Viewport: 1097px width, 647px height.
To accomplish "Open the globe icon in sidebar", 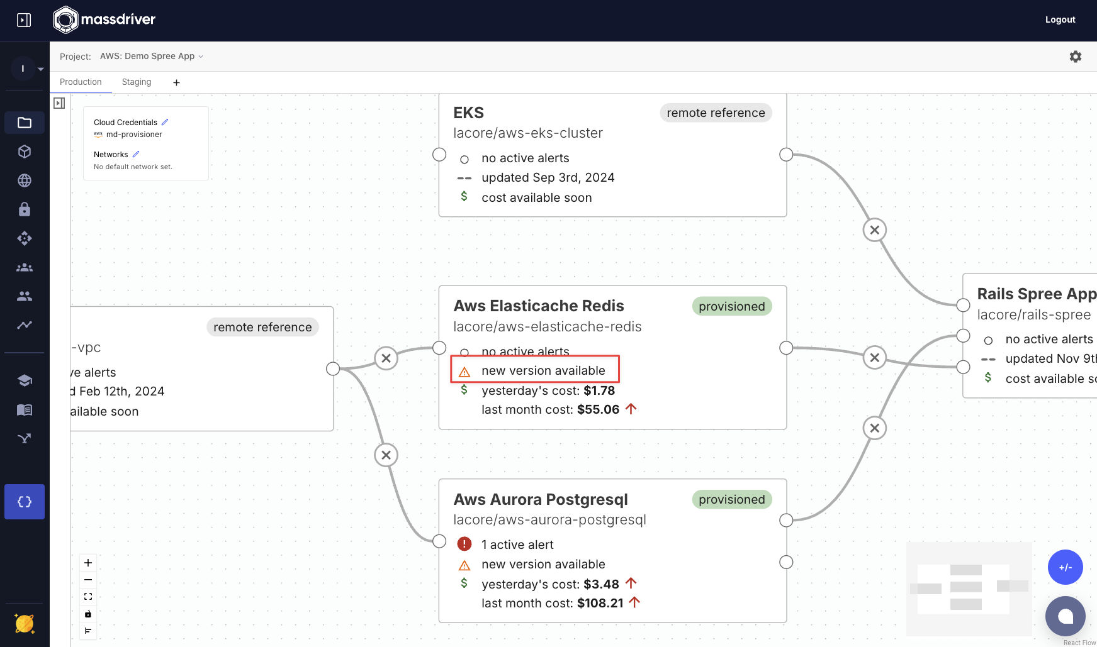I will tap(25, 180).
